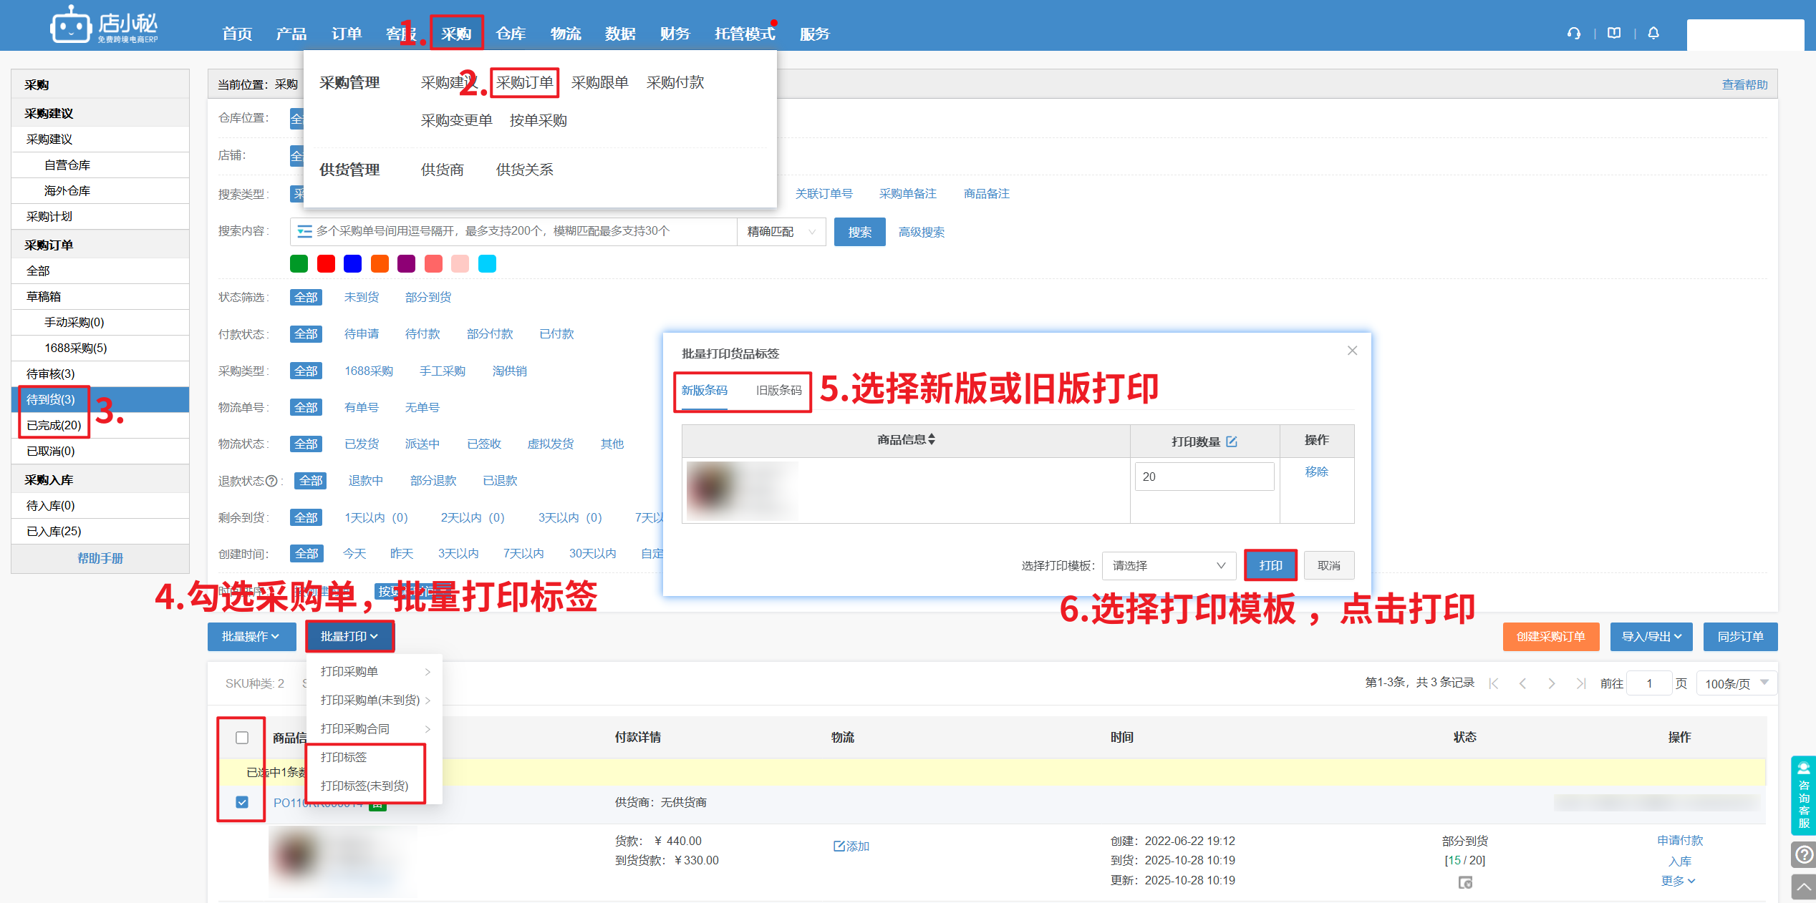Close the 批量打印货品标签 dialog
Image resolution: width=1816 pixels, height=903 pixels.
(x=1352, y=351)
